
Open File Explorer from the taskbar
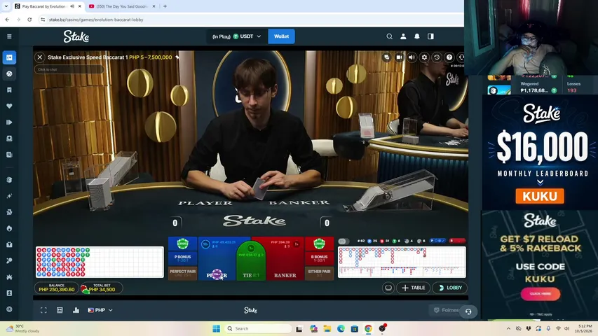point(327,328)
